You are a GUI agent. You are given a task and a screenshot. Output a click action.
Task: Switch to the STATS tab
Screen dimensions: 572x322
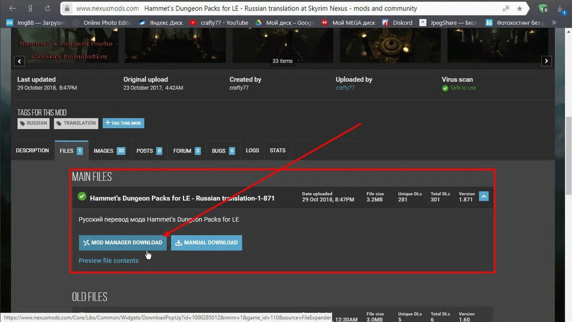pyautogui.click(x=277, y=151)
